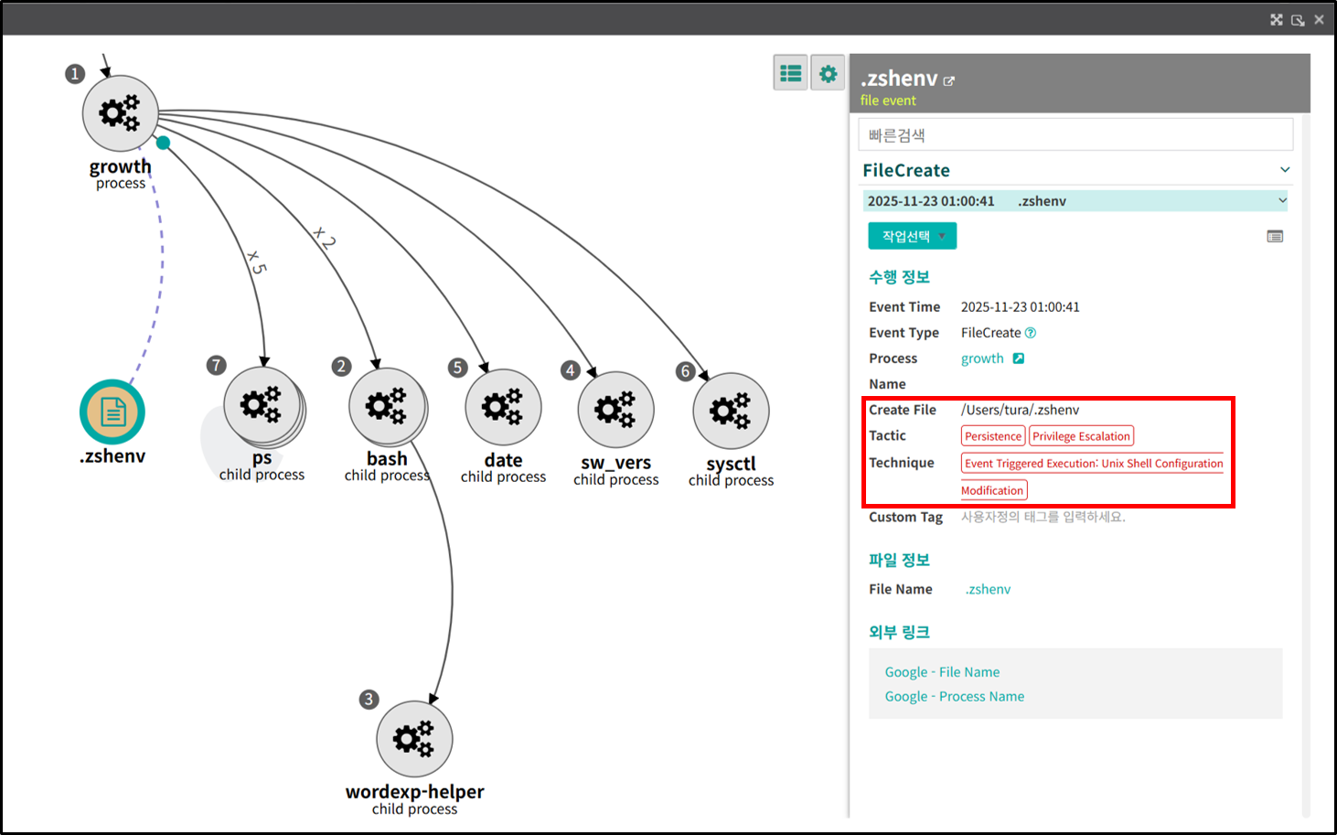Open Google - File Name link
This screenshot has height=835, width=1337.
point(941,672)
